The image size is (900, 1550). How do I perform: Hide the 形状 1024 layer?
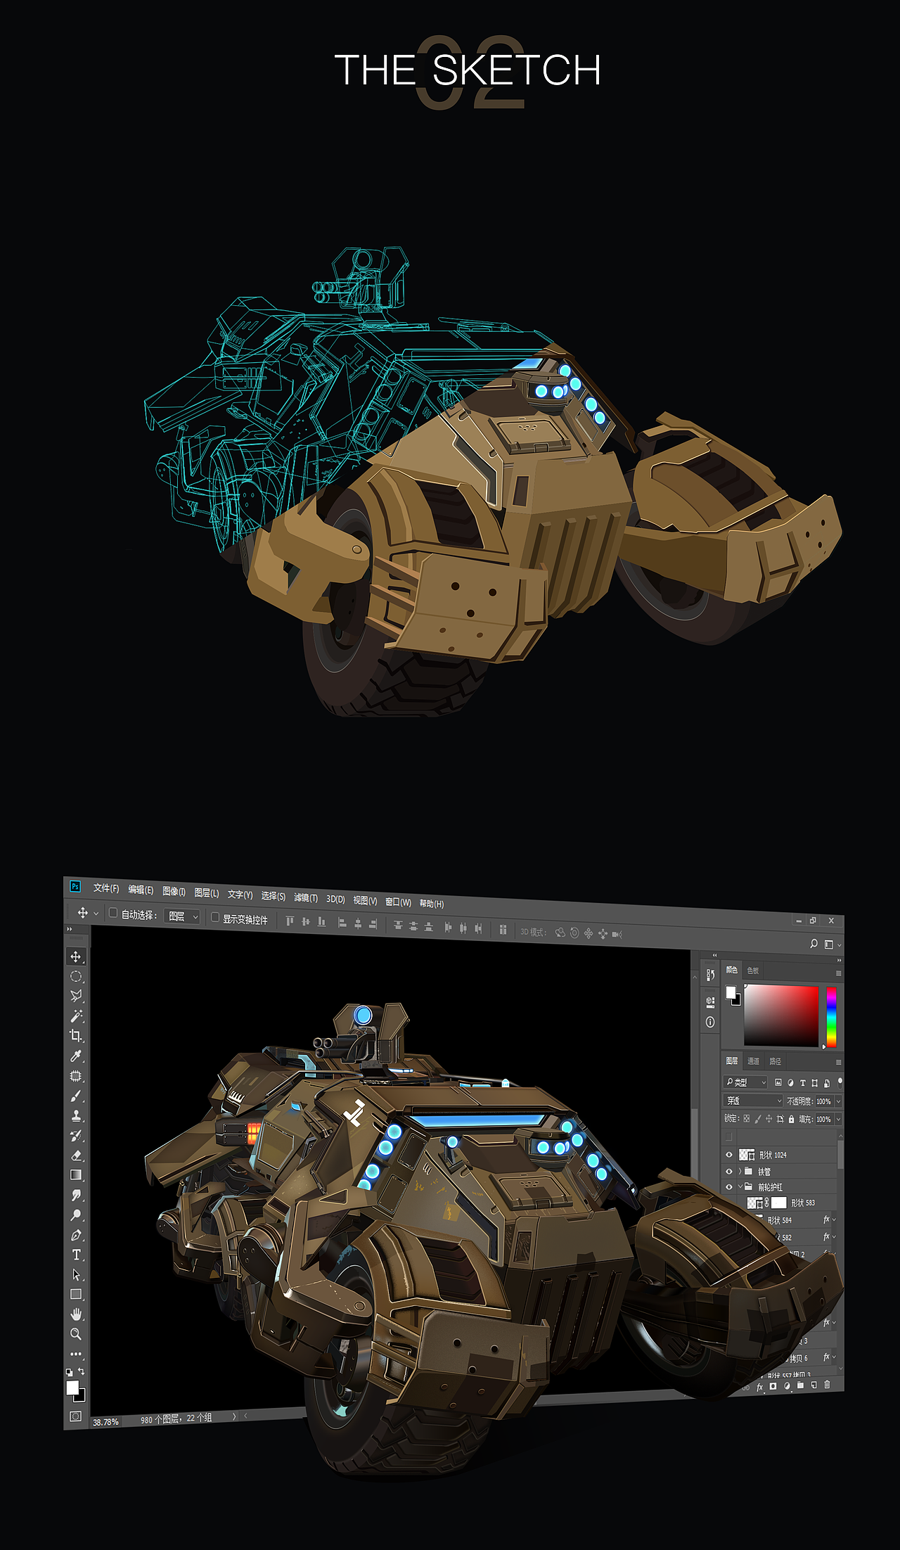pyautogui.click(x=729, y=1155)
